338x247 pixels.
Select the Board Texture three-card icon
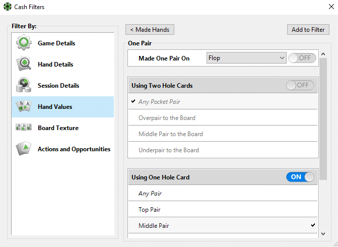pyautogui.click(x=24, y=127)
